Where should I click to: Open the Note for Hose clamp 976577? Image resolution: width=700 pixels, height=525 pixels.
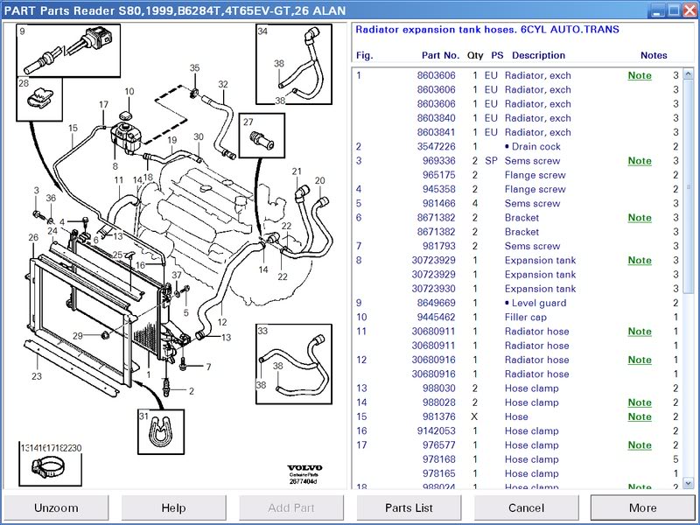pos(640,445)
